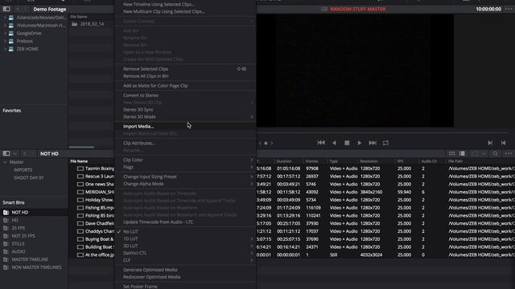This screenshot has height=289, width=515.
Task: Open viewer options menu next to timecode
Action: [509, 9]
